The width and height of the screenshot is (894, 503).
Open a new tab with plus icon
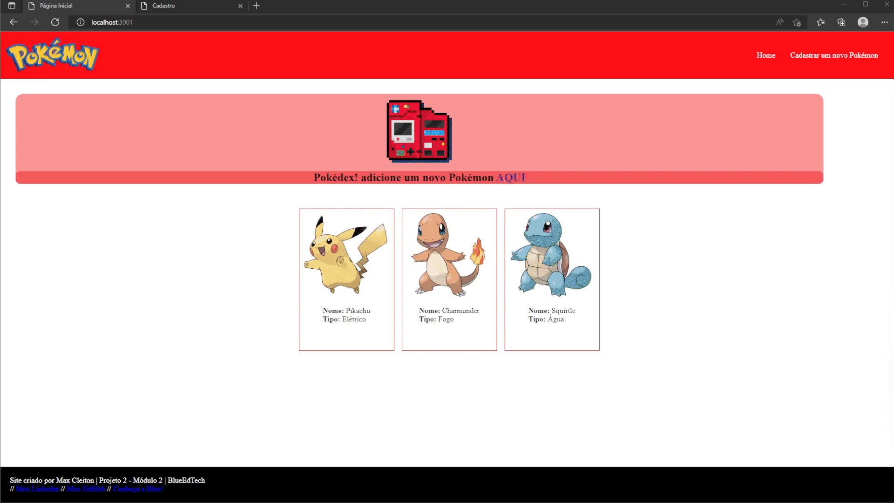point(257,6)
